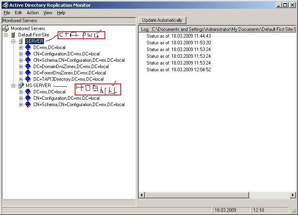Viewport: 298px width, 215px height.
Task: Select the MS-SERVER tree item
Action: [x=39, y=86]
